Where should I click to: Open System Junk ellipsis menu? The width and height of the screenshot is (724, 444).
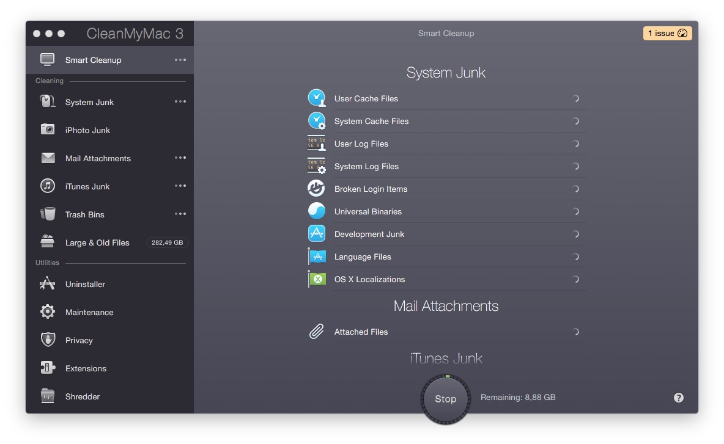pos(180,101)
